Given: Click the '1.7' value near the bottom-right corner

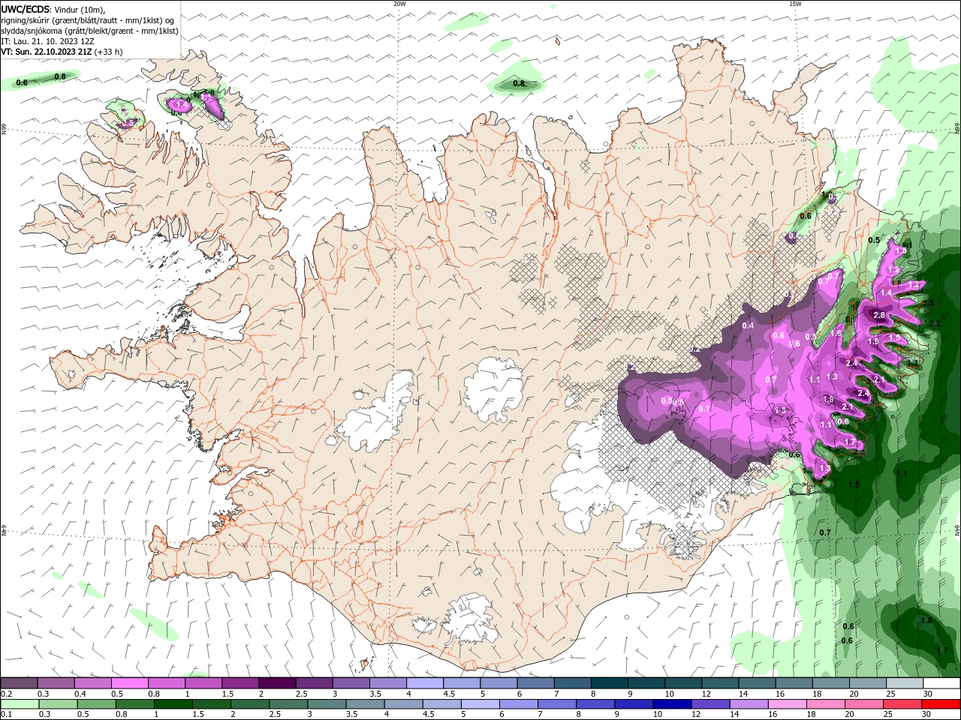Looking at the screenshot, I should point(942,650).
